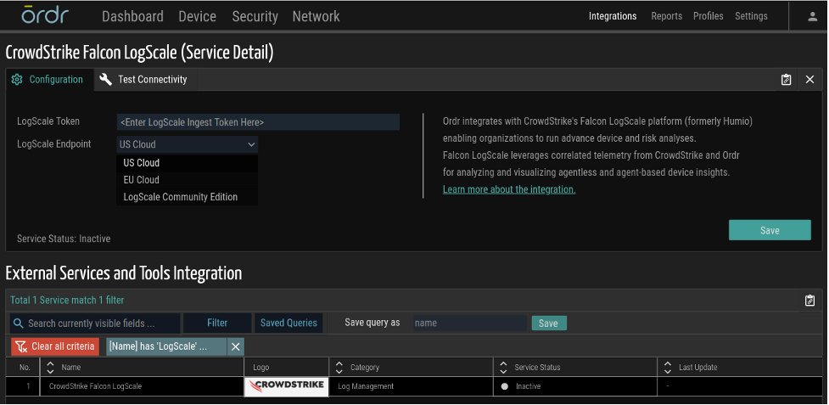Viewport: 829px width, 405px height.
Task: Remove the LogScale name filter chip
Action: (x=236, y=346)
